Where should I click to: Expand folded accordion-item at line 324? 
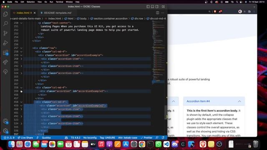21,73
